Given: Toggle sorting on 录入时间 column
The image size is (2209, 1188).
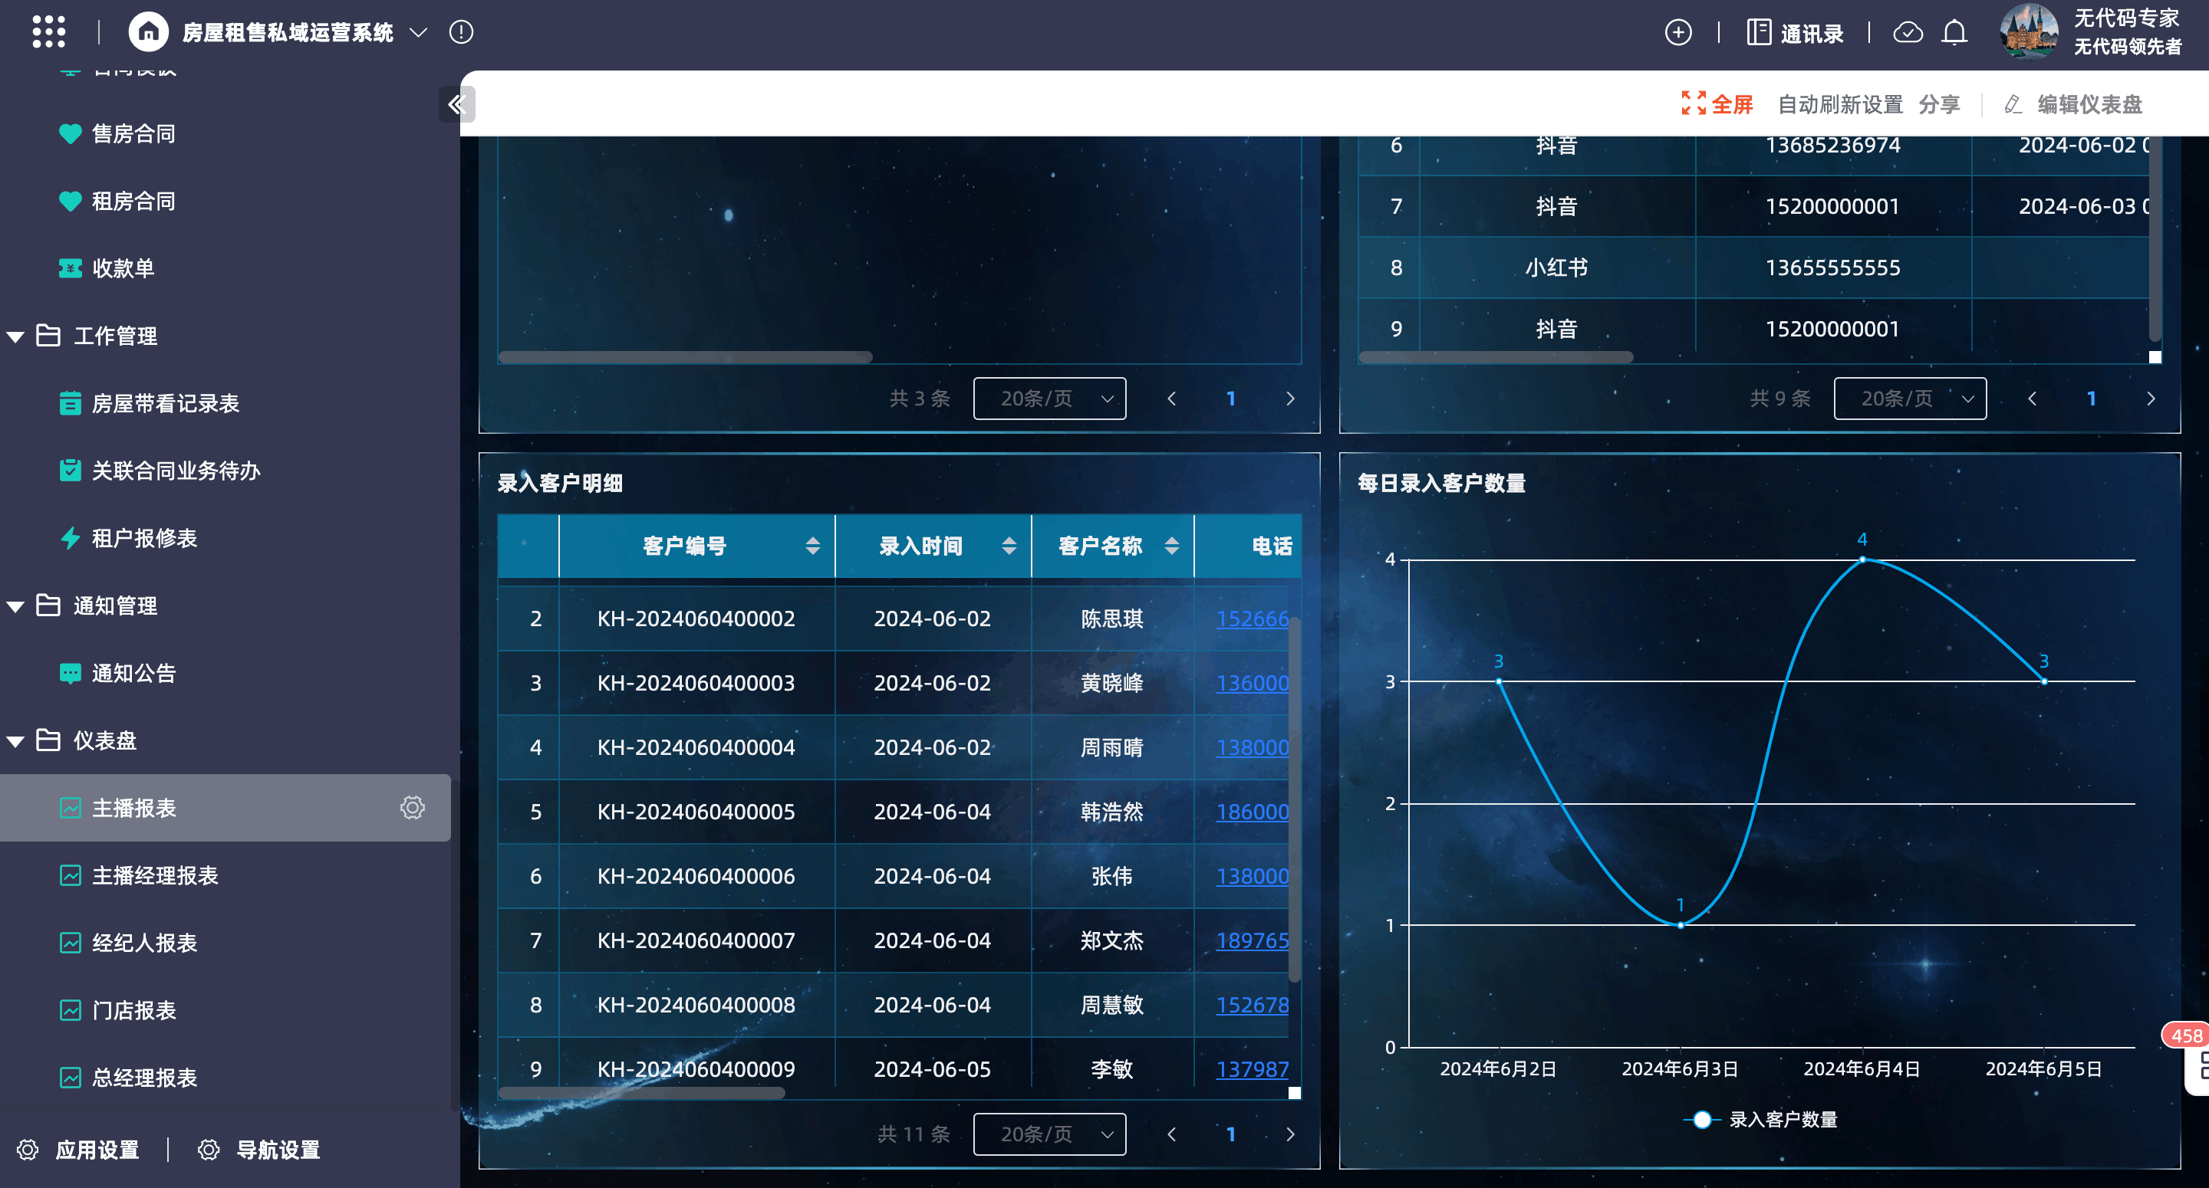Looking at the screenshot, I should pos(1009,546).
